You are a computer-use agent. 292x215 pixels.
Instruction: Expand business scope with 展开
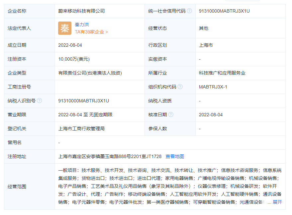tap(277, 202)
